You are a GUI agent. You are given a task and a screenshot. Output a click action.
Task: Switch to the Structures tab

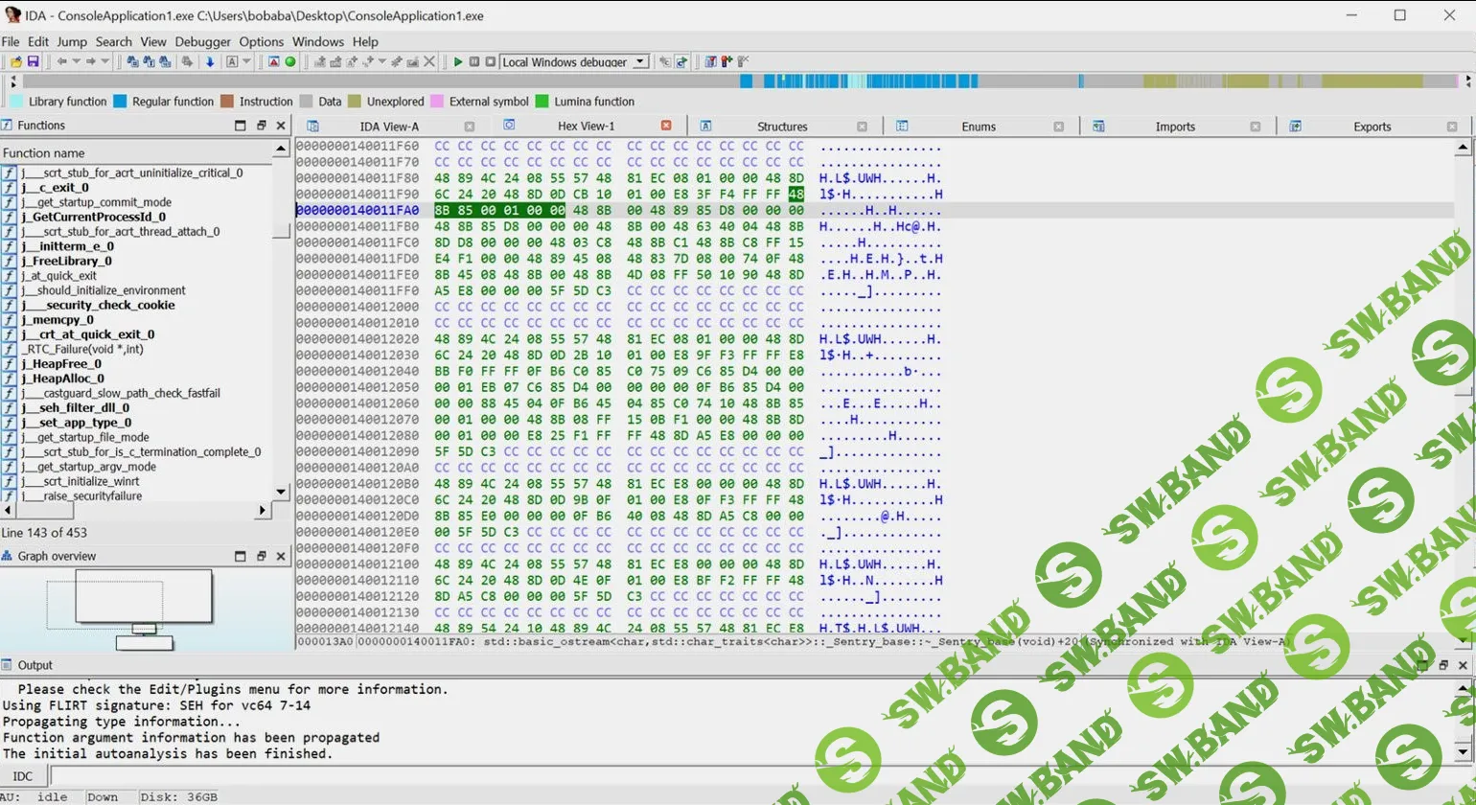(x=782, y=126)
